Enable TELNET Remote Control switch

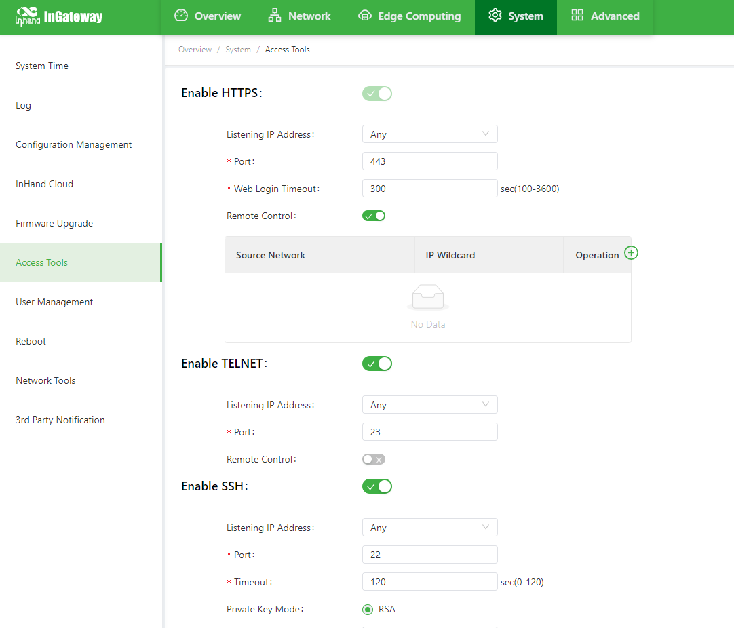tap(374, 460)
